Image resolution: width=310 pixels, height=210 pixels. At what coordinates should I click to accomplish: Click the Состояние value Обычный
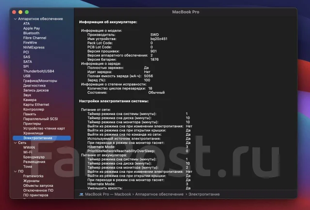[x=156, y=93]
